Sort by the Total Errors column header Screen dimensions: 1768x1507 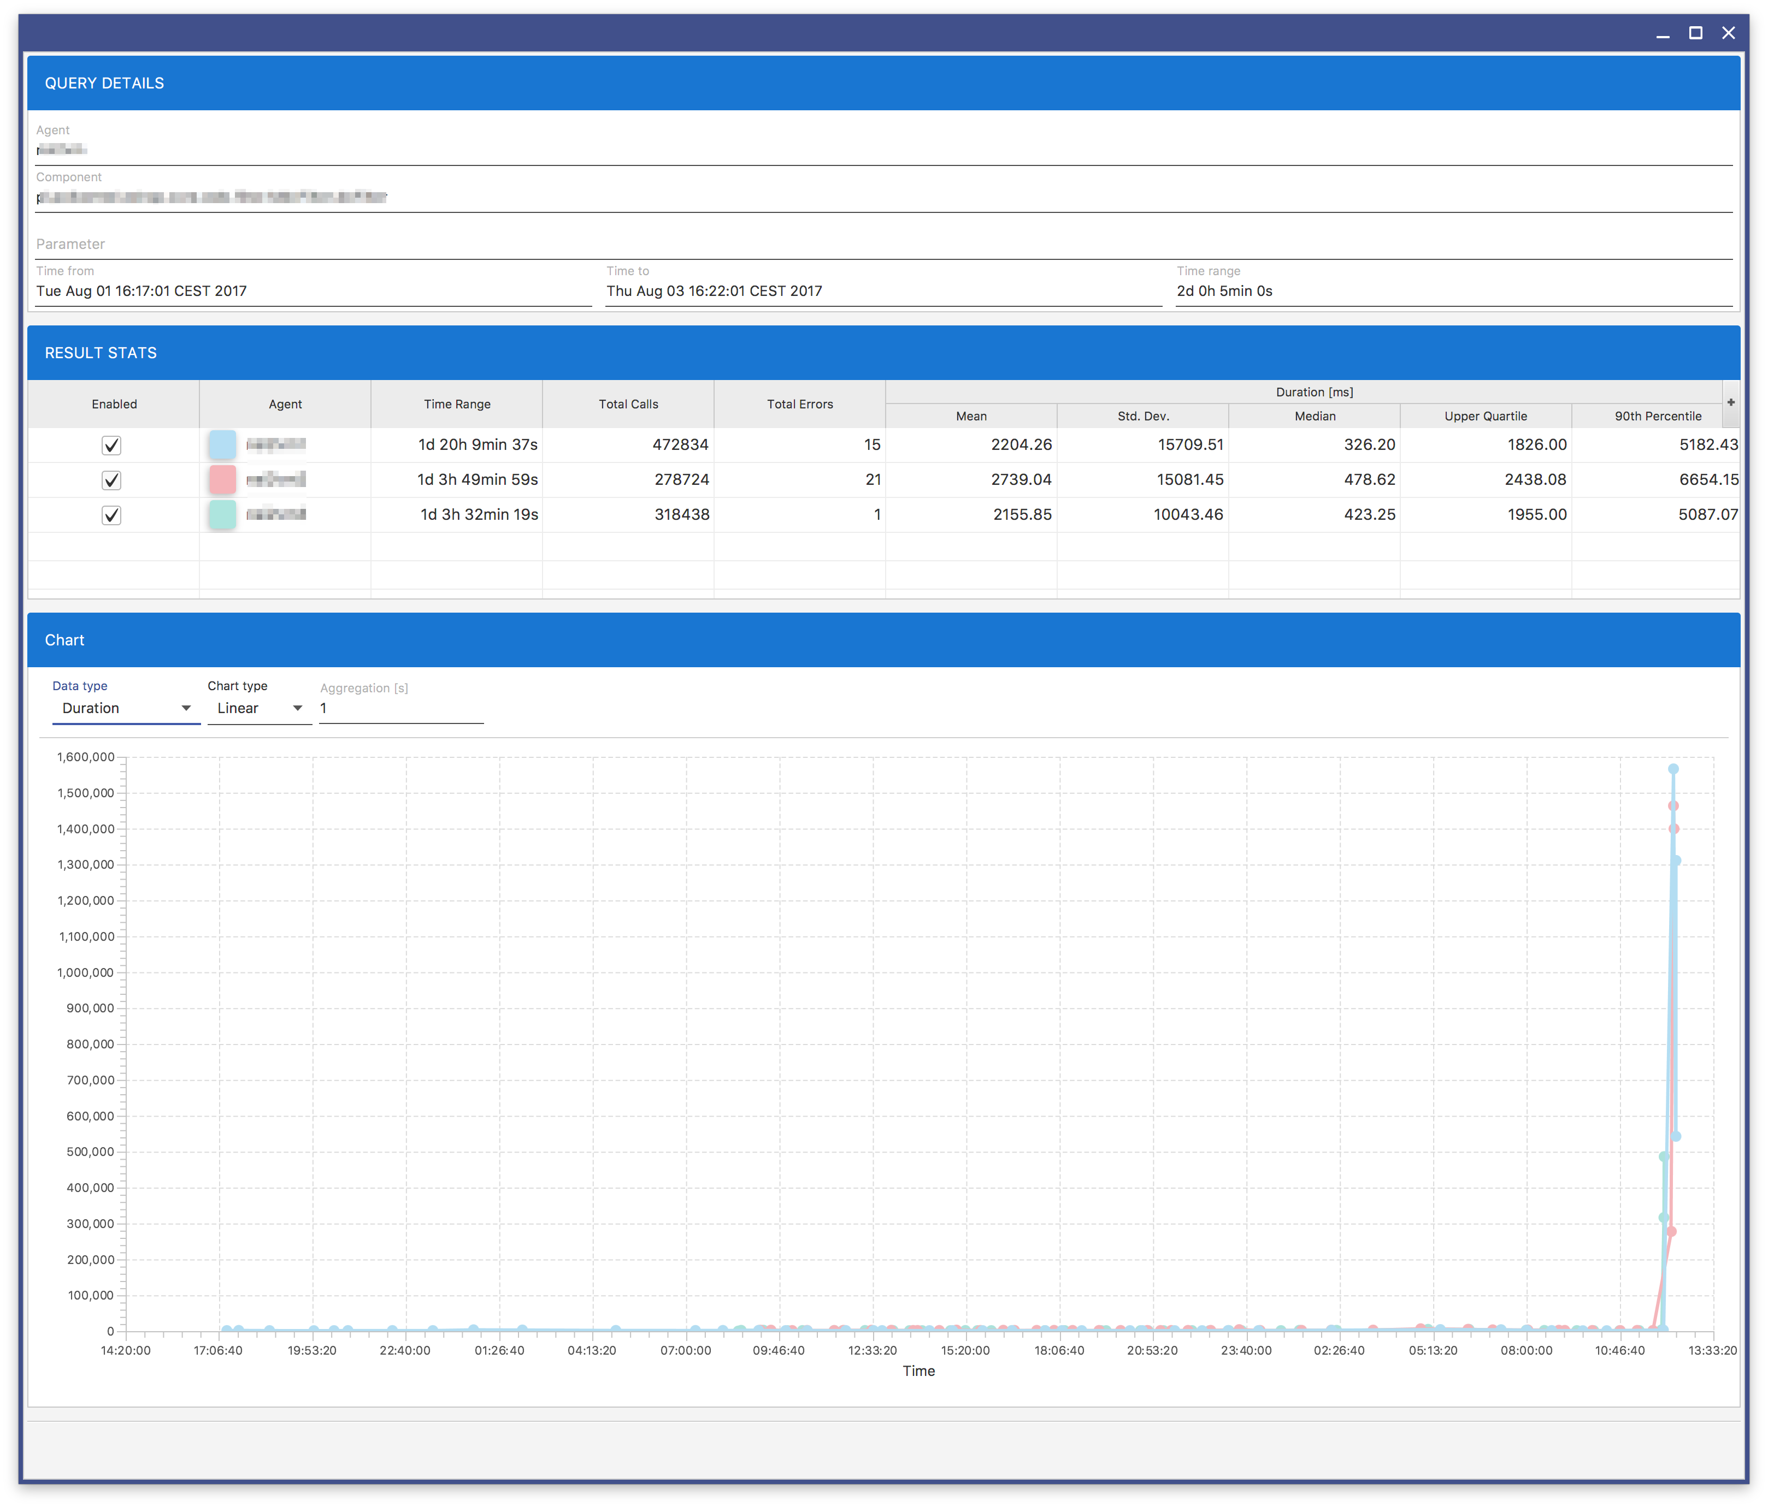pos(799,404)
